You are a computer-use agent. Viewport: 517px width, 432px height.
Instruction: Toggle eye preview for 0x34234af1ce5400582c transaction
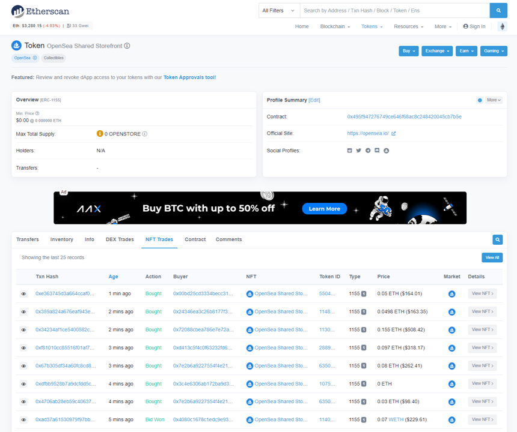tap(23, 329)
